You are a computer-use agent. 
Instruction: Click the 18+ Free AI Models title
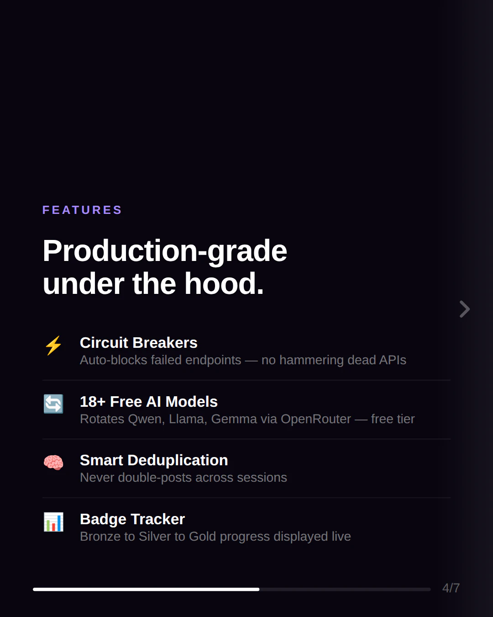148,402
